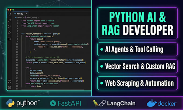183x110 pixels.
Task: Click the 'Vector Search & Custom RAG' box
Action: point(138,66)
